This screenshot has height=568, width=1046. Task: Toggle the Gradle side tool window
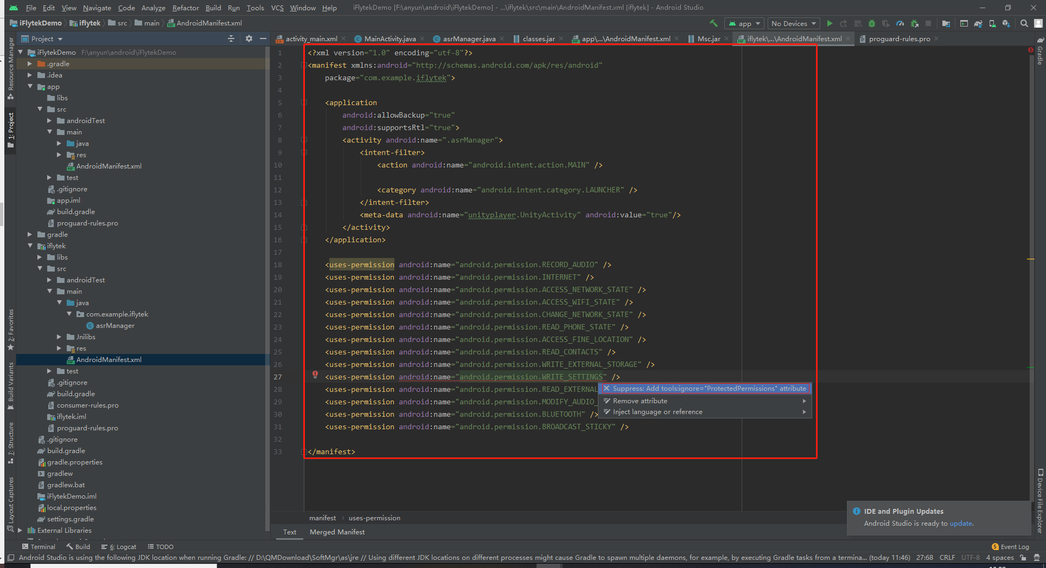point(1040,51)
